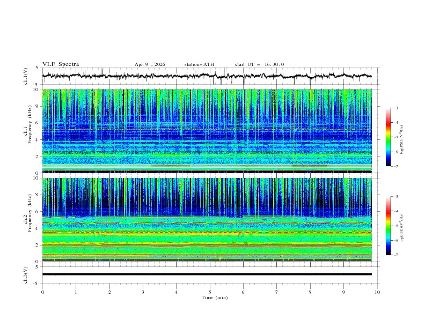Click the ch.1 spectrogram color scale bar
The height and width of the screenshot is (328, 425).
388,137
